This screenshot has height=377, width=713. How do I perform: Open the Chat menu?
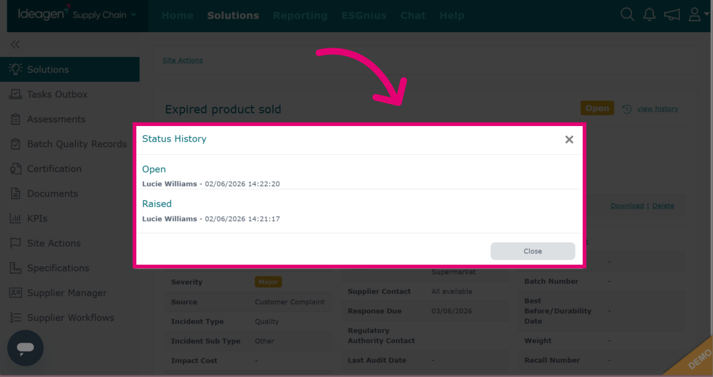click(x=413, y=16)
